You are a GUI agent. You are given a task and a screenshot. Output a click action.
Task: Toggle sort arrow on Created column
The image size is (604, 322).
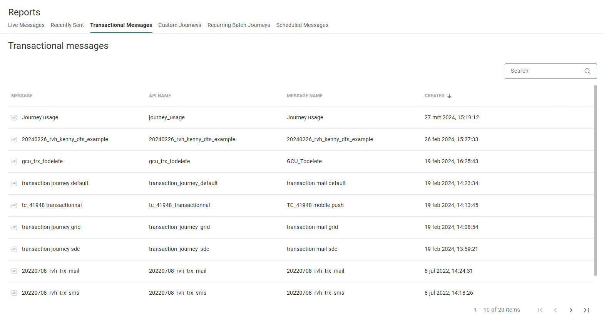pos(449,96)
